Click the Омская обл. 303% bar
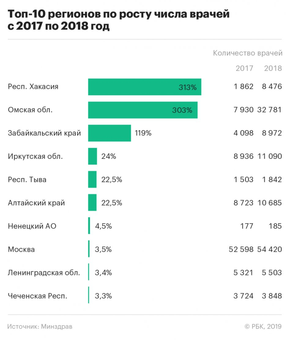289x340 pixels. (x=143, y=110)
